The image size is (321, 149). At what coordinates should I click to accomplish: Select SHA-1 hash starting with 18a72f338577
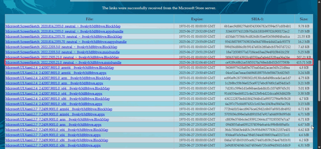[x=258, y=52]
